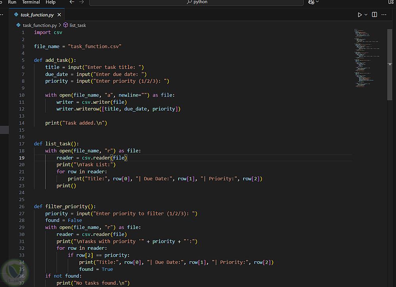Click 'print("No tasks found.\n")' line
Screen dimensions: 396x287
click(93, 283)
